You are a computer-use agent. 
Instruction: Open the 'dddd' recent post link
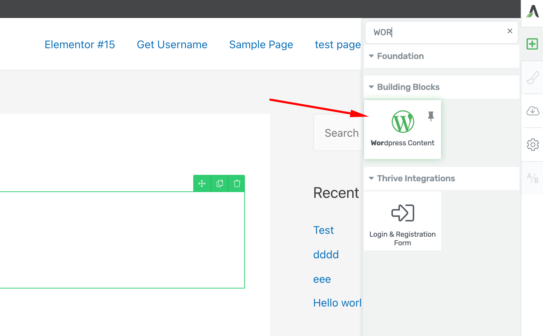326,255
